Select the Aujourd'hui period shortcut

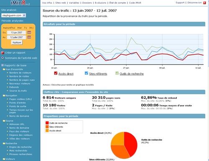9,28
